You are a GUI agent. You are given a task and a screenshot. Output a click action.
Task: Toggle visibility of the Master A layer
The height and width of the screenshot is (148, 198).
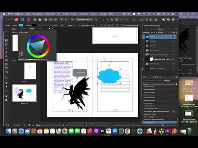click(173, 68)
